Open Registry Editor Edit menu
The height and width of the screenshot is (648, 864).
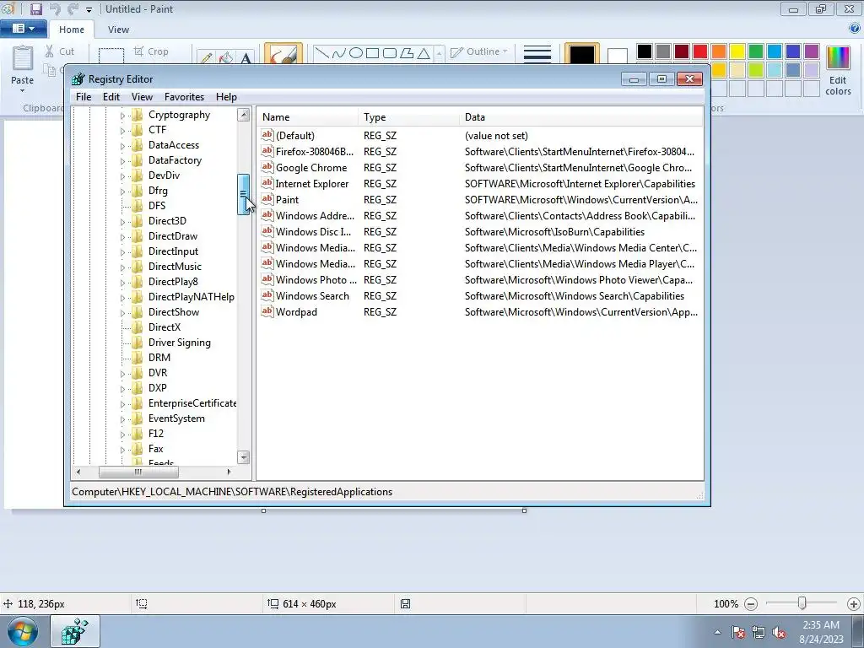coord(111,97)
